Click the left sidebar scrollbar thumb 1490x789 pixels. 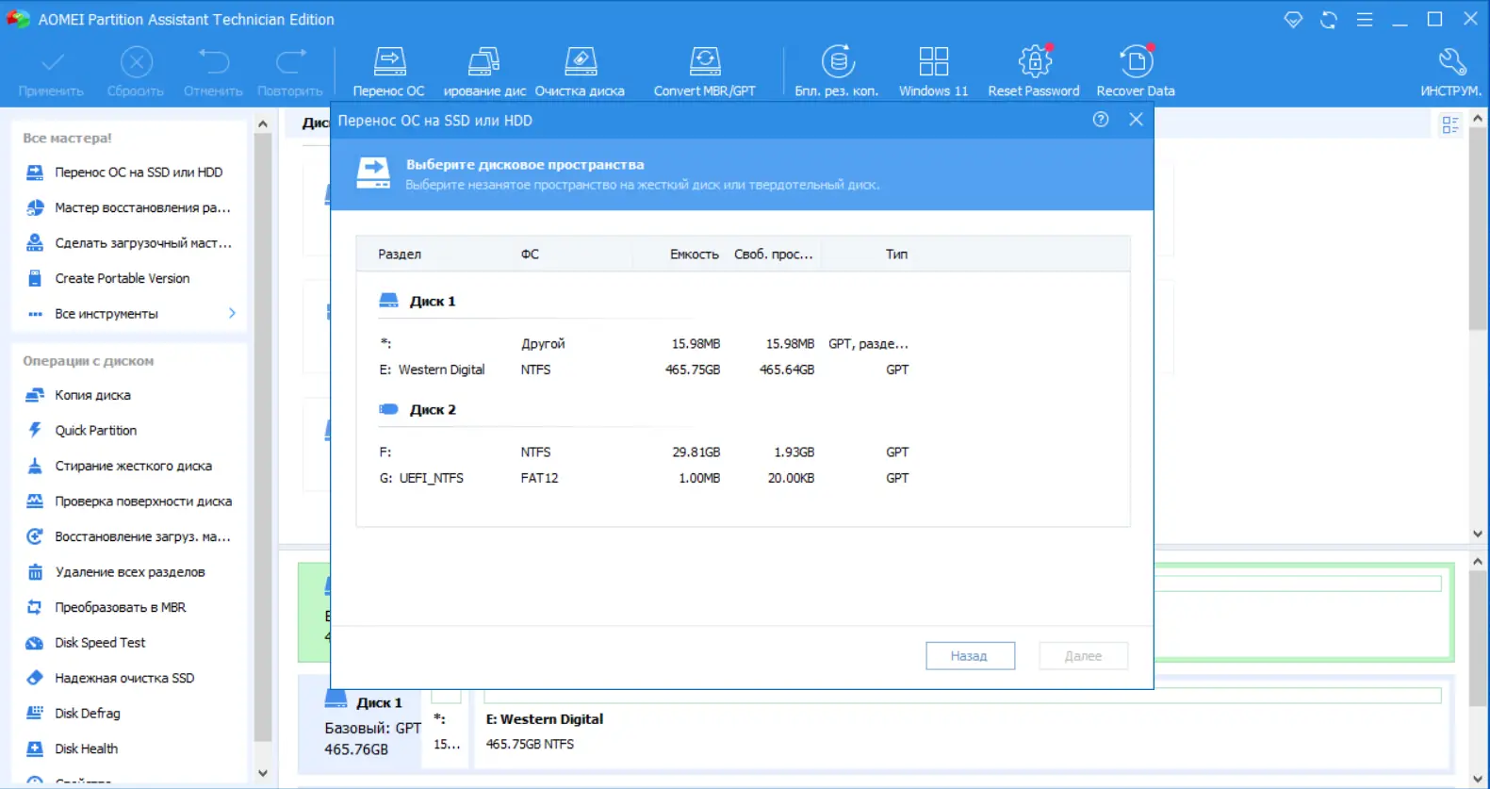pos(263,438)
